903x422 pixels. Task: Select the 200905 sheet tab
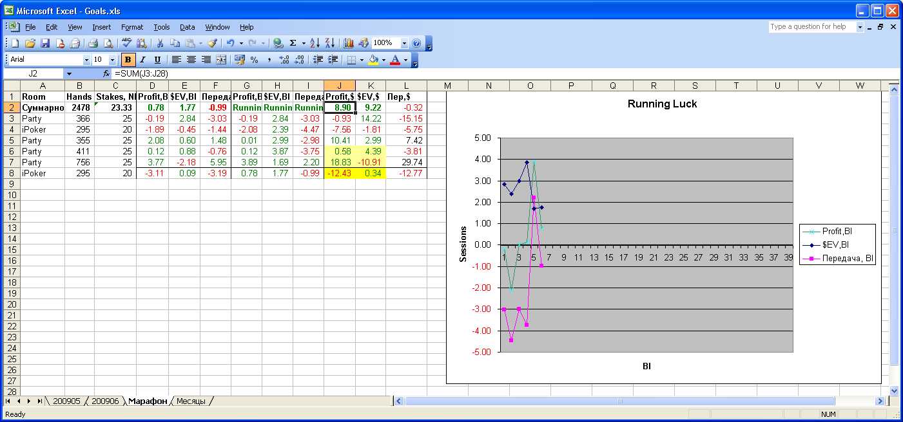66,401
